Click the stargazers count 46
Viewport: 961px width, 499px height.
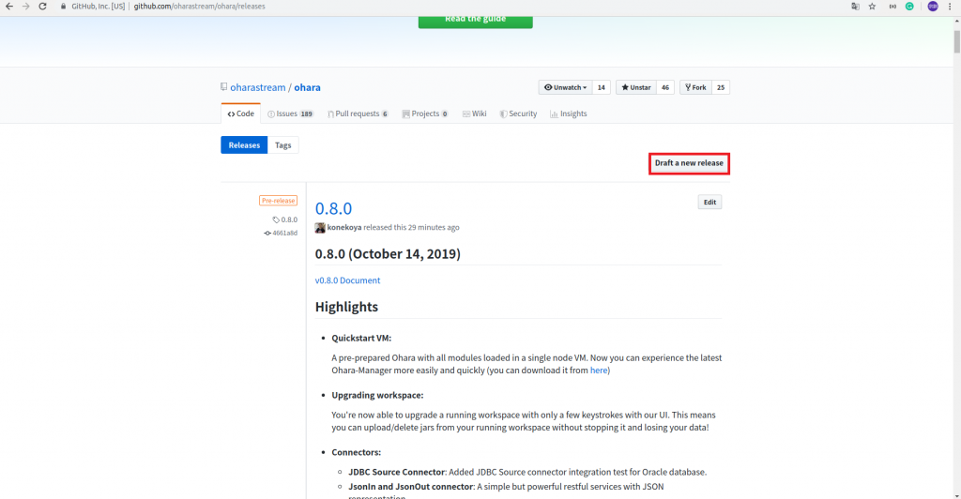pyautogui.click(x=665, y=87)
